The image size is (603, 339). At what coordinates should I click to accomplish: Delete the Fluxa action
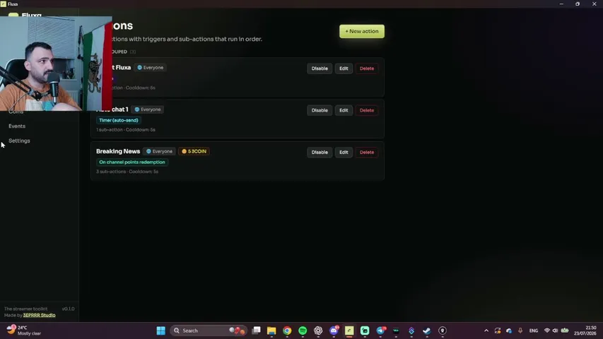[x=366, y=69]
